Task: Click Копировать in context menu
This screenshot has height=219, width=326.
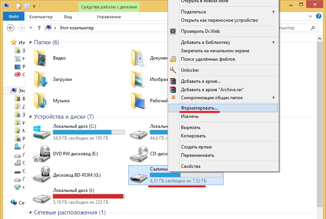Action: point(223,136)
